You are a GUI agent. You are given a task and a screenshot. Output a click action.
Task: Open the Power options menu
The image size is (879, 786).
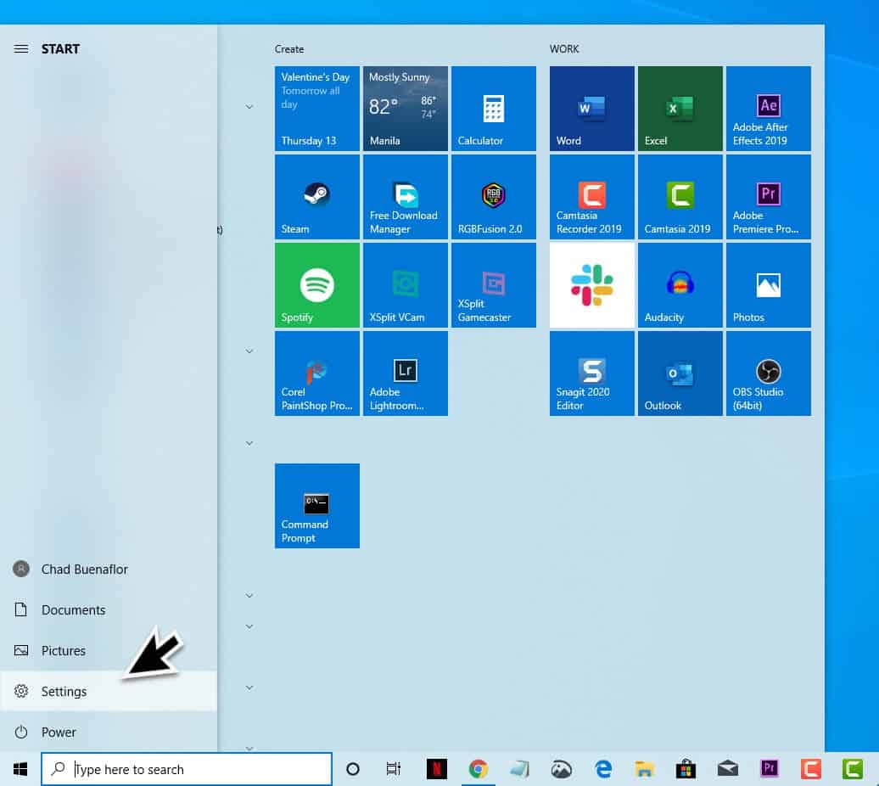[x=109, y=733]
